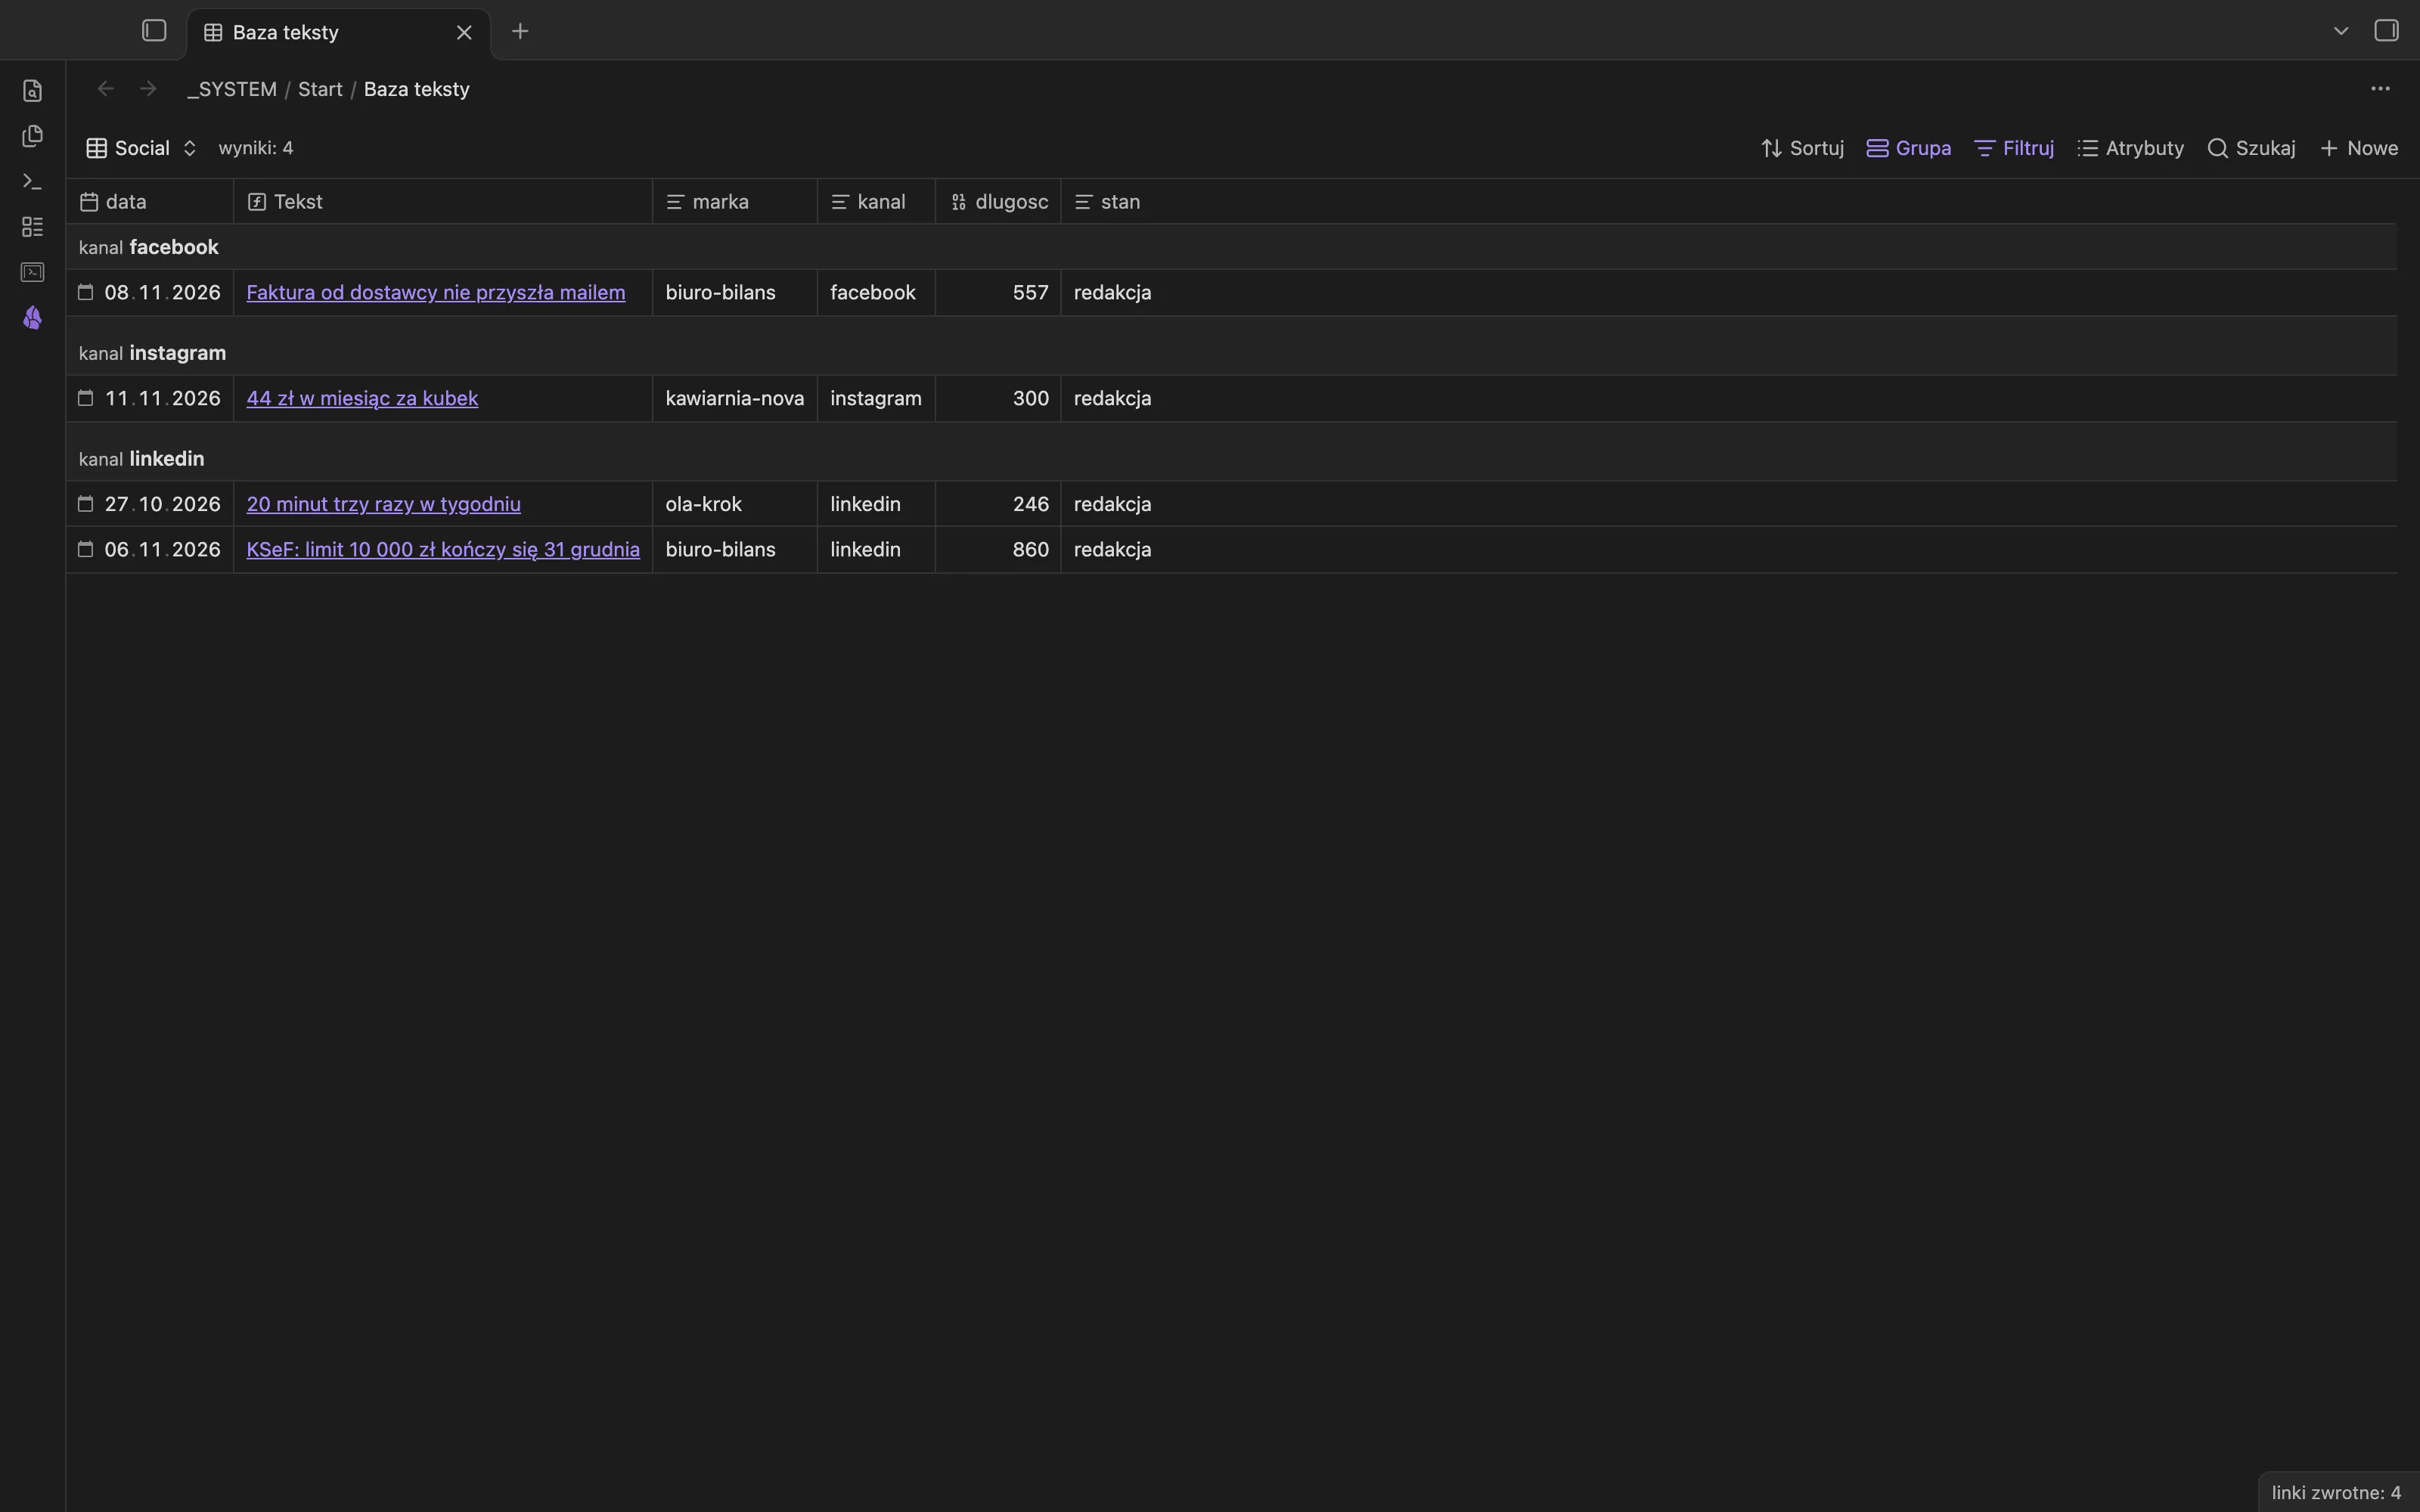
Task: Open a new tab with plus icon
Action: point(520,31)
